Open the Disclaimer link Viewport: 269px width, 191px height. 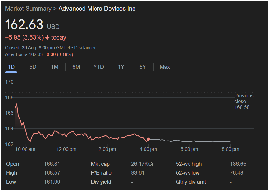pyautogui.click(x=85, y=48)
